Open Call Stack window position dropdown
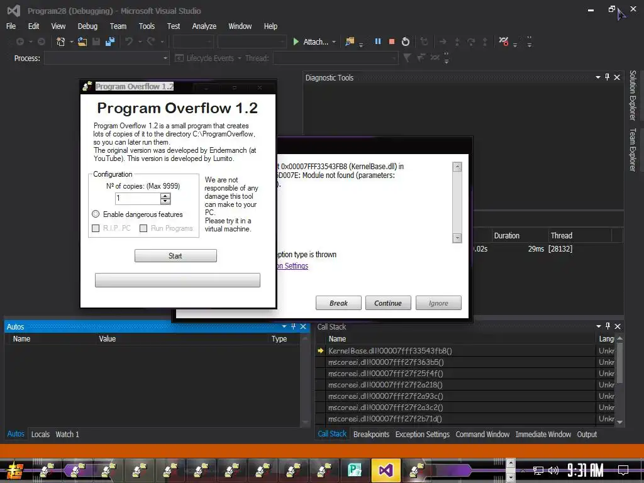The height and width of the screenshot is (483, 644). (599, 326)
